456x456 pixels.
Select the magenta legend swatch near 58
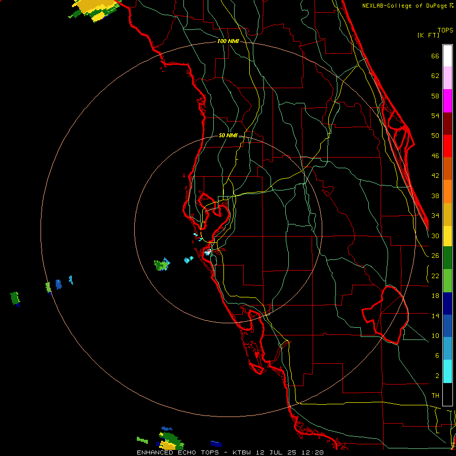tap(447, 101)
